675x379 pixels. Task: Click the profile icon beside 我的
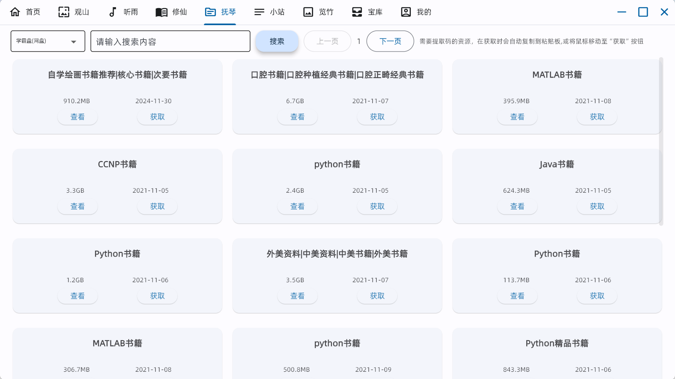(x=406, y=12)
